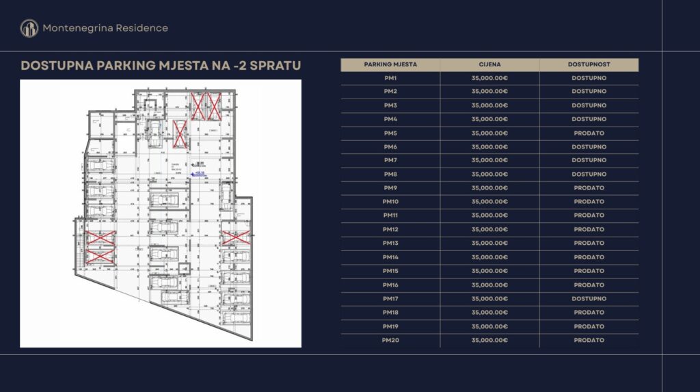Viewport: 700px width, 392px height.
Task: Select the PM1 parking spot cell
Action: pos(390,78)
